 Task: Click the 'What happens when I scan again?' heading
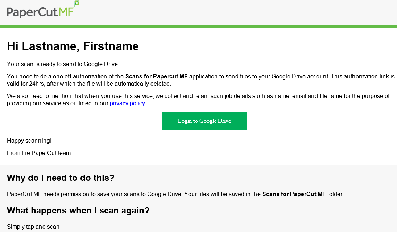click(78, 211)
